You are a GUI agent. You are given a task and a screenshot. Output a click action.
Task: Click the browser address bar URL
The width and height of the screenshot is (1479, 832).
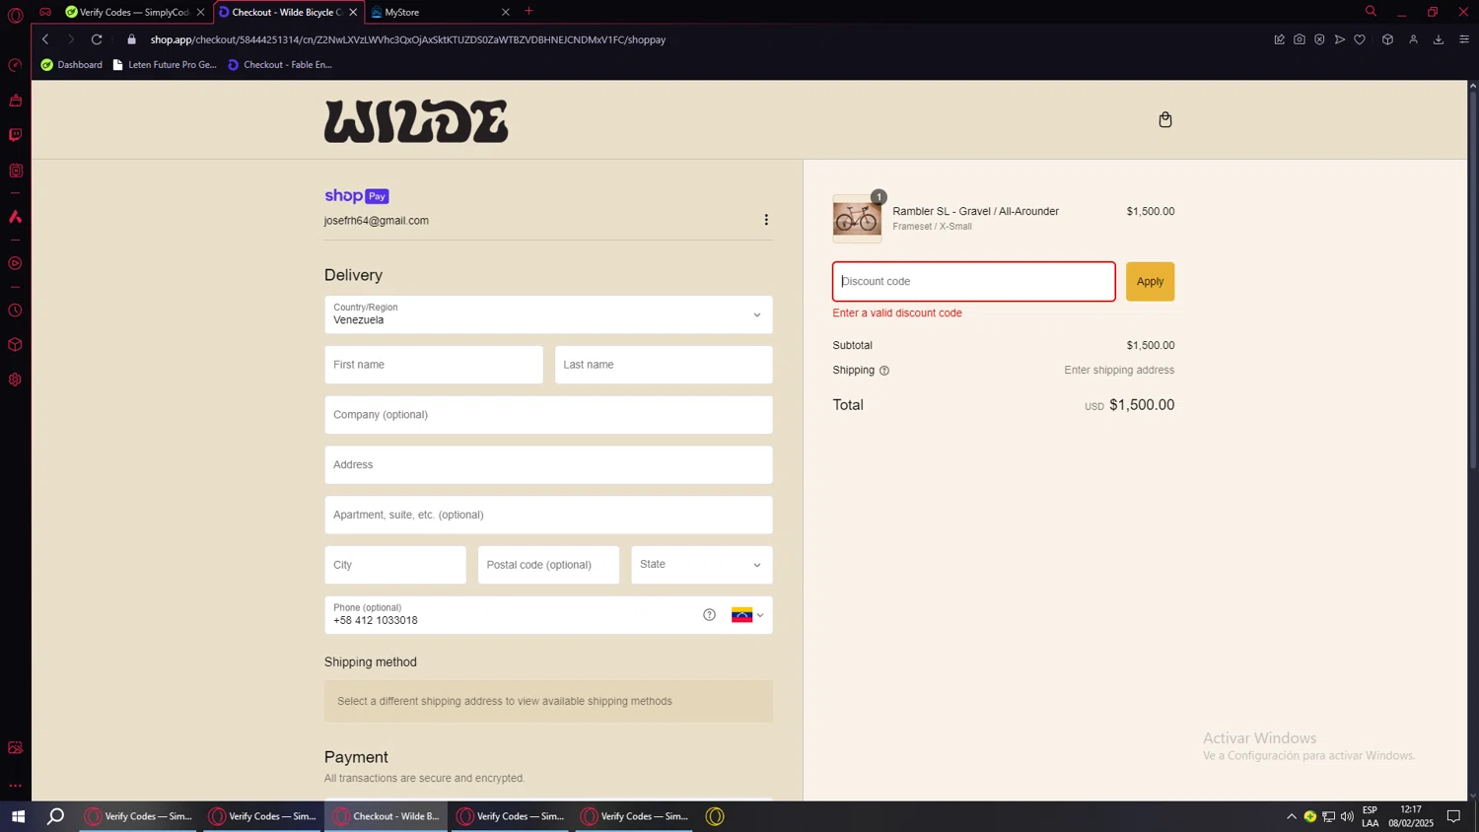408,39
